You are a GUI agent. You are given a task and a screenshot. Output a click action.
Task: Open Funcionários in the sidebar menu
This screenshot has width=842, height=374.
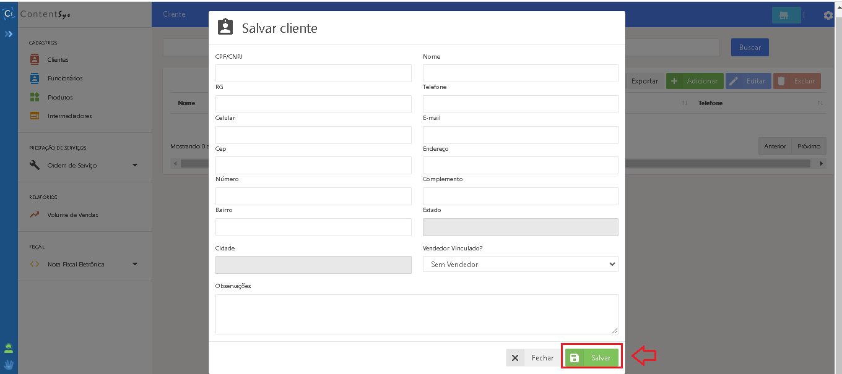(x=65, y=79)
